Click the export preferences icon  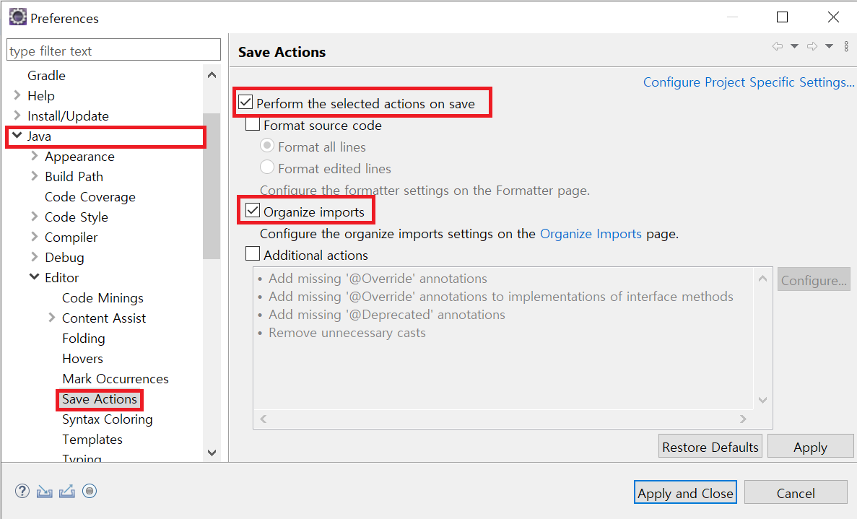tap(67, 492)
